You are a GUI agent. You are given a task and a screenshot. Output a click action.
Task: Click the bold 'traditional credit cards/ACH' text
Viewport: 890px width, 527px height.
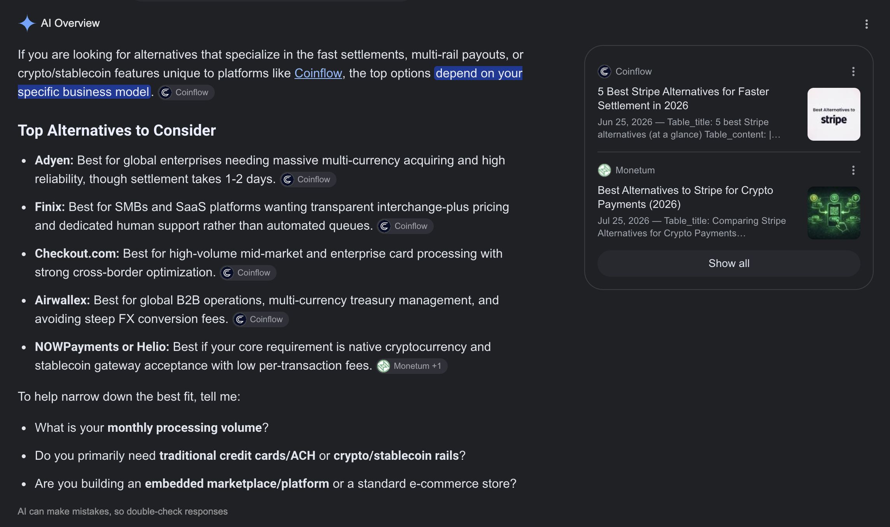click(237, 455)
